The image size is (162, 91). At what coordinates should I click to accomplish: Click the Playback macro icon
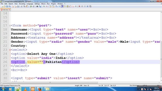click(x=85, y=6)
